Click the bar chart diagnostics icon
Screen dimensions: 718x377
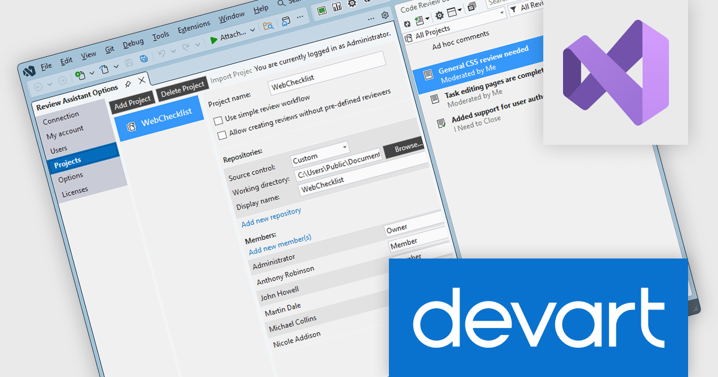pos(337,7)
